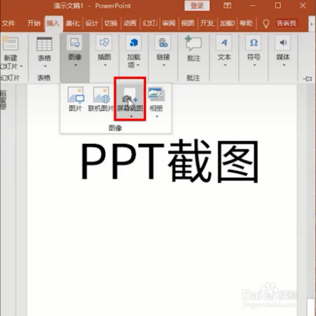Select the PPT截图 title text on slide

click(170, 161)
